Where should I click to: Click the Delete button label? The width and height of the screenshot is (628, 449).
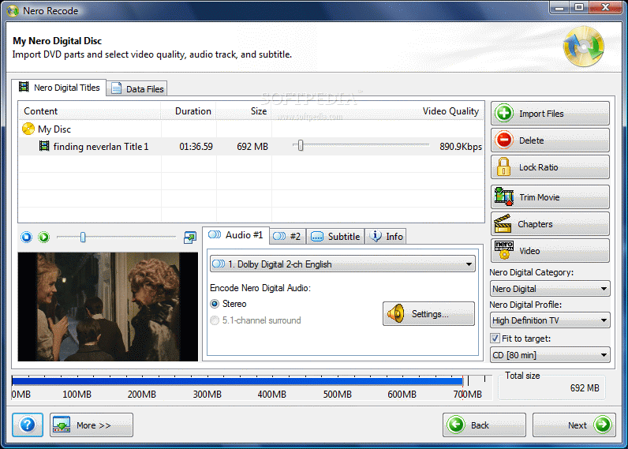point(532,140)
